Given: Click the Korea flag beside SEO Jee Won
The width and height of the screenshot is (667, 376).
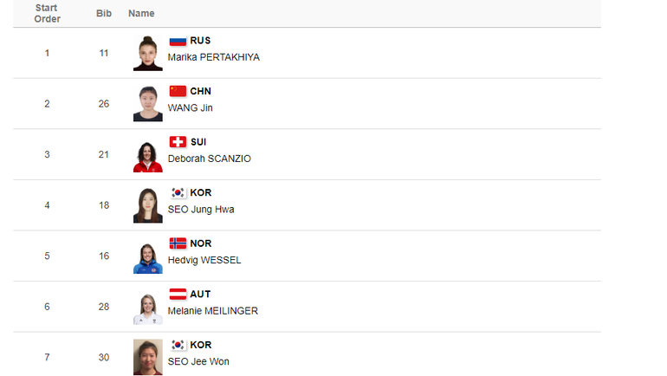Looking at the screenshot, I should click(x=178, y=345).
